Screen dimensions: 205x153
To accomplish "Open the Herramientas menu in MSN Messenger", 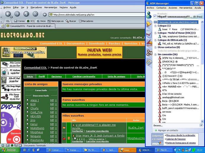I will (x=186, y=8).
